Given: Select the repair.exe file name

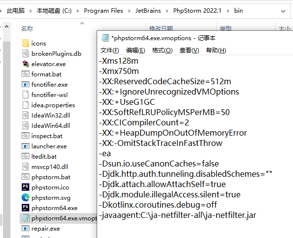Looking at the screenshot, I should 46,229.
